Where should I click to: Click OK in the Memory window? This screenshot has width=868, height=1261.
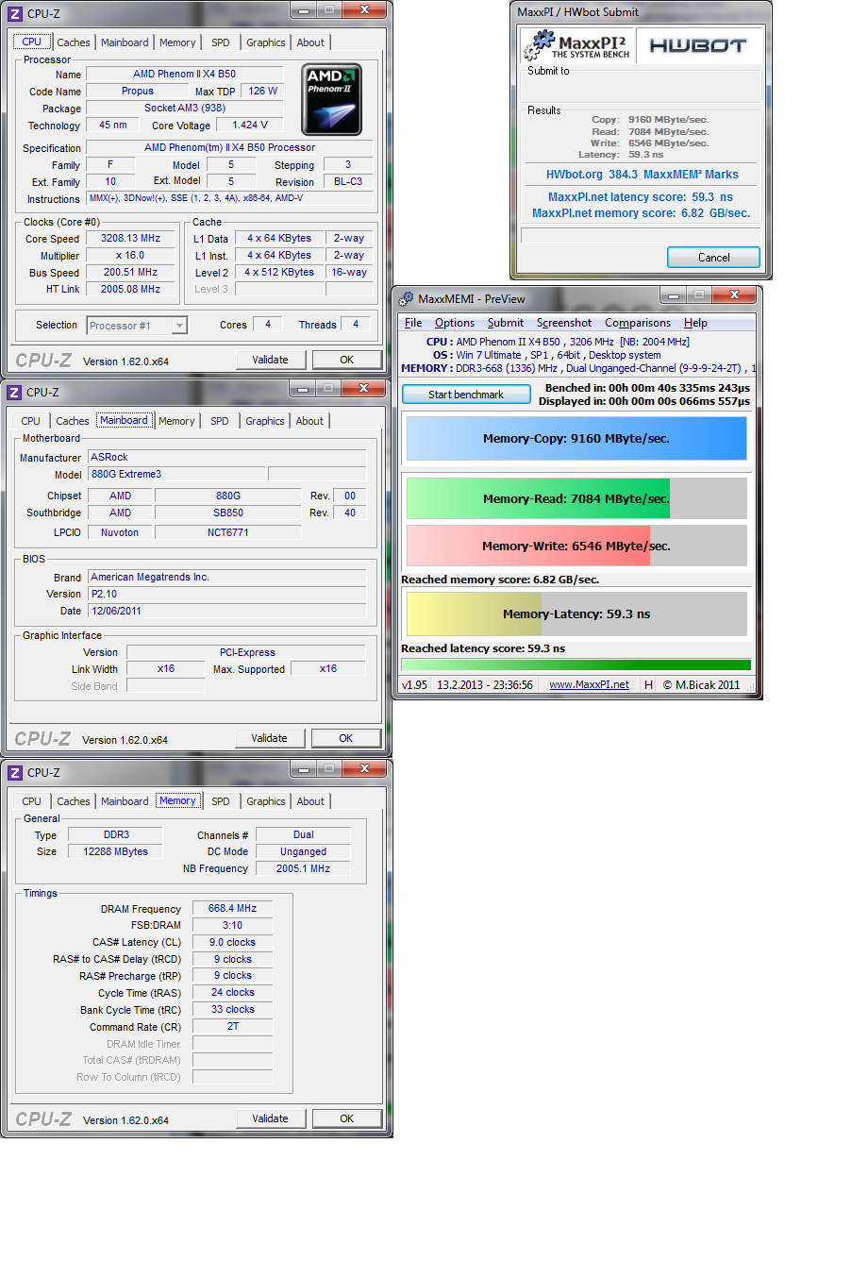tap(347, 1118)
